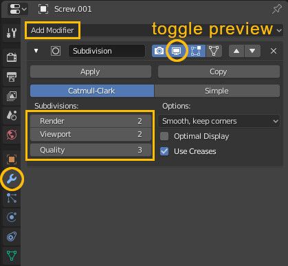Screen dimensions: 288x266
Task: Open the View Layer properties tab
Action: 12,96
